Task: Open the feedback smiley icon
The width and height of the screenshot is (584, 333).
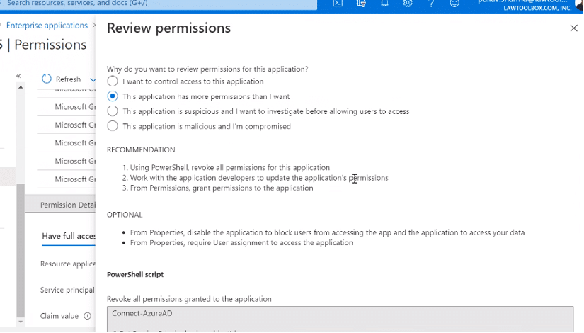Action: point(454,4)
